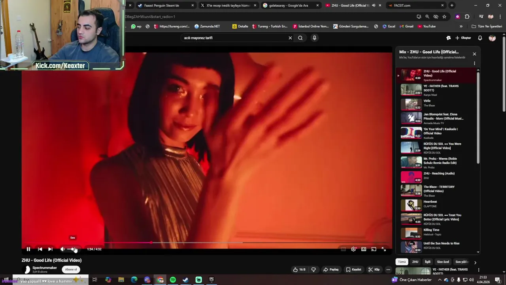The width and height of the screenshot is (506, 285).
Task: Enter fullscreen video mode
Action: pyautogui.click(x=384, y=249)
